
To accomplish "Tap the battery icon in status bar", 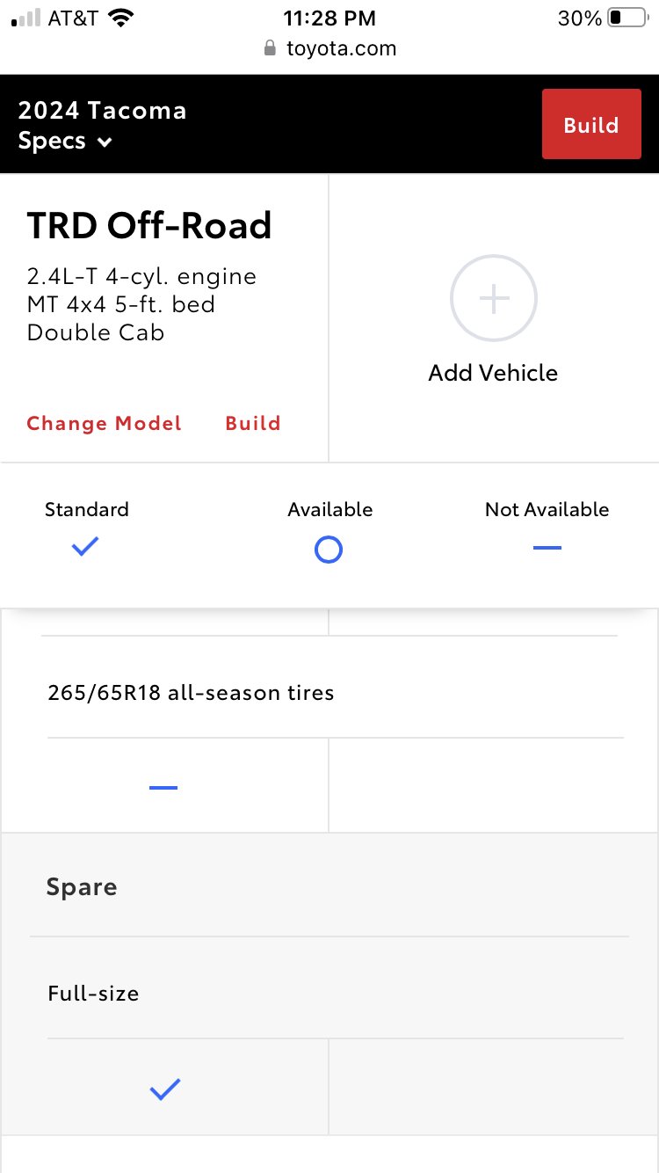I will click(627, 18).
